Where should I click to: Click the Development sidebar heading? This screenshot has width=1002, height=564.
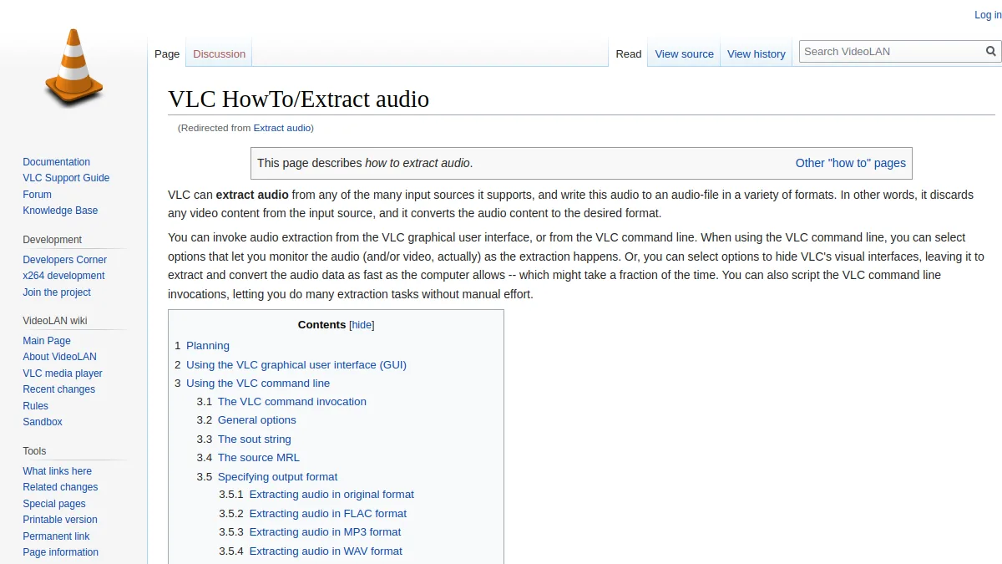pyautogui.click(x=53, y=240)
